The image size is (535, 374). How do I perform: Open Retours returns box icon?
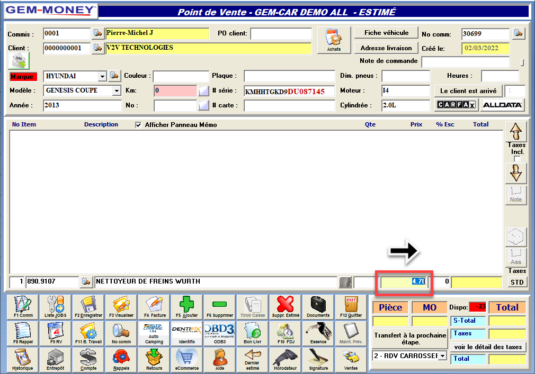pyautogui.click(x=154, y=360)
